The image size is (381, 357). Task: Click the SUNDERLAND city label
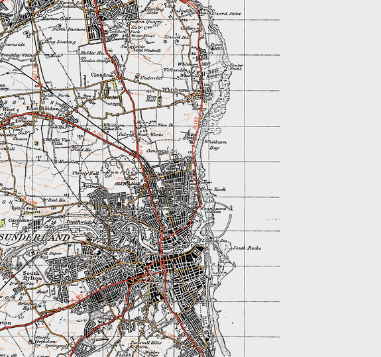[x=34, y=238]
